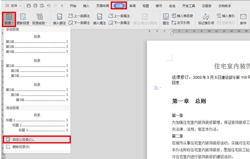The width and height of the screenshot is (250, 159).
Task: Click the 插入脚注 (Insert Footnote) icon
Action: (x=59, y=16)
